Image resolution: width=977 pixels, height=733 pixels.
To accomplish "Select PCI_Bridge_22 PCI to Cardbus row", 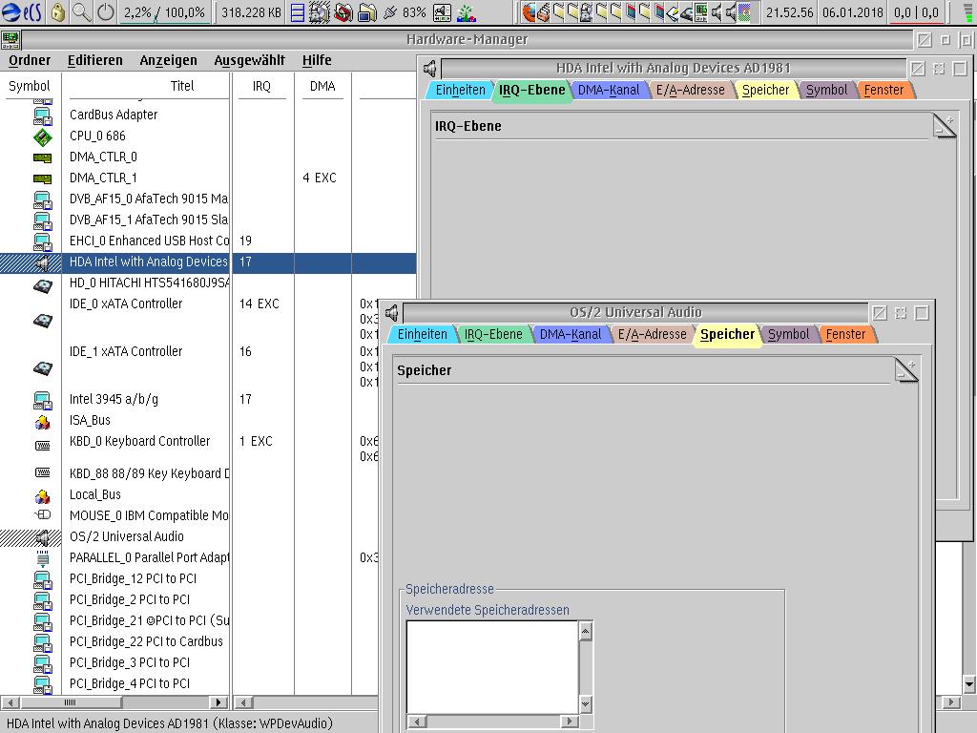I will pos(146,642).
